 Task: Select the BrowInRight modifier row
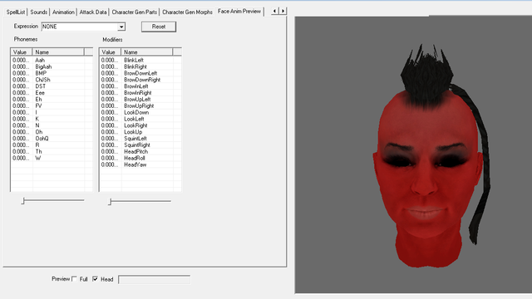click(140, 92)
